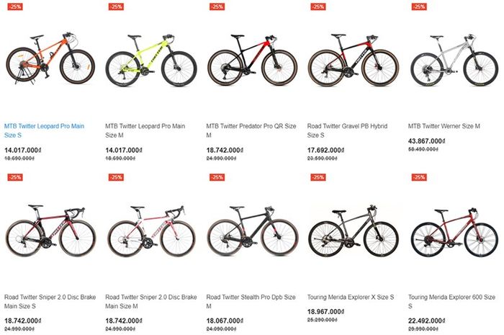The width and height of the screenshot is (504, 335).
Task: Click the -25% badge on the Werner bike
Action: 419,6
